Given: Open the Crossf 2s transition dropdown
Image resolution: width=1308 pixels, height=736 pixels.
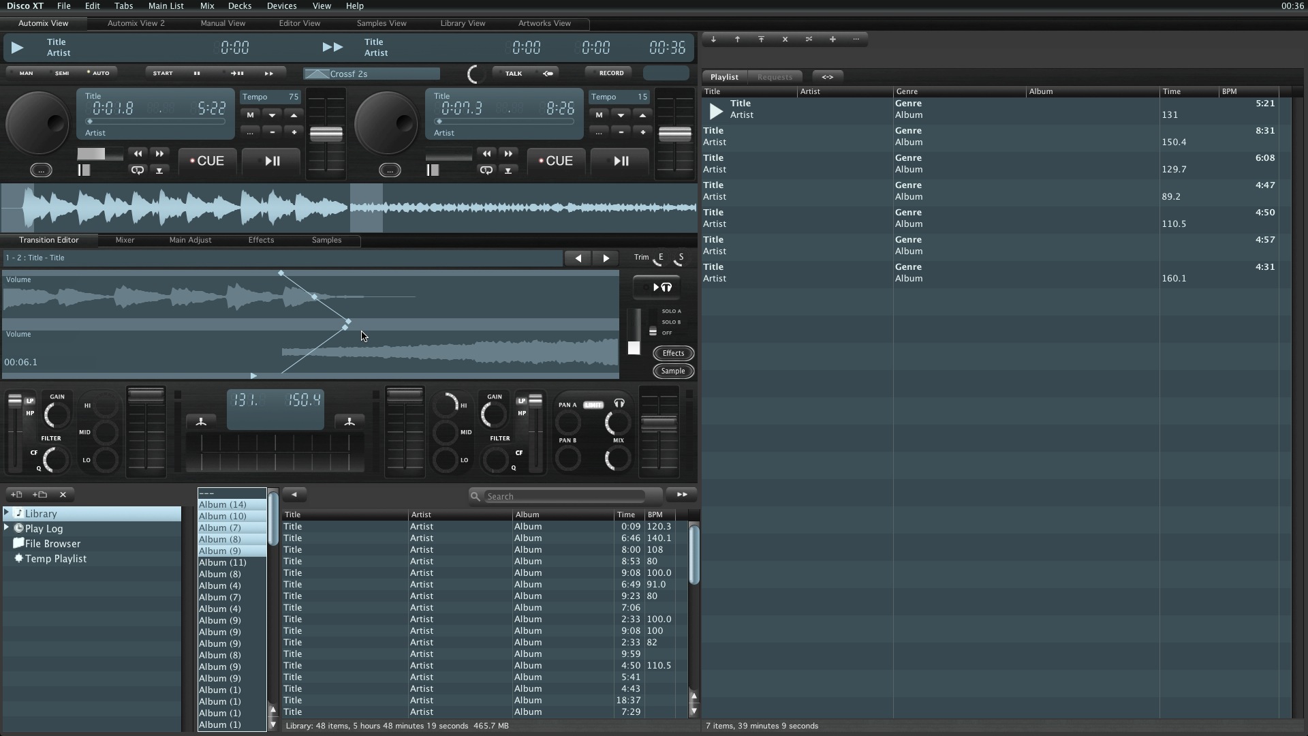Looking at the screenshot, I should click(371, 74).
